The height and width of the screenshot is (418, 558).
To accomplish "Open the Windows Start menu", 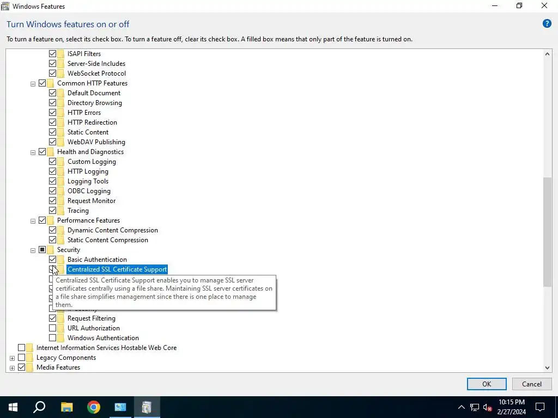I will [13, 407].
